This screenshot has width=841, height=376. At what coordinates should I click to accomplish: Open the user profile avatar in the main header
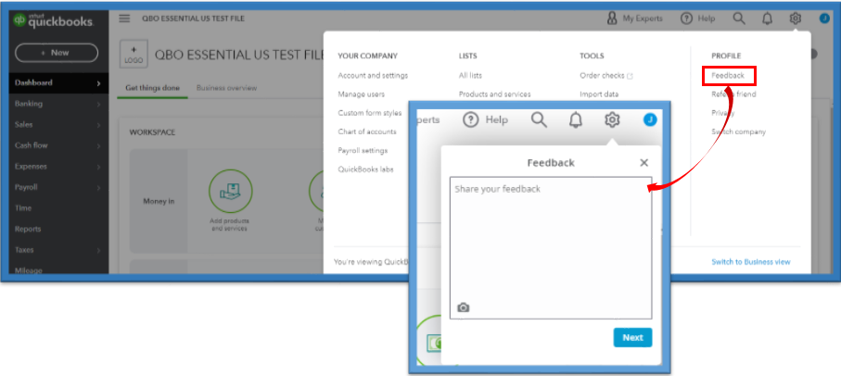825,19
